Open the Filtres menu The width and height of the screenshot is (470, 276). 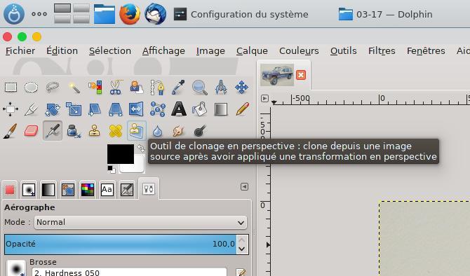coord(382,51)
